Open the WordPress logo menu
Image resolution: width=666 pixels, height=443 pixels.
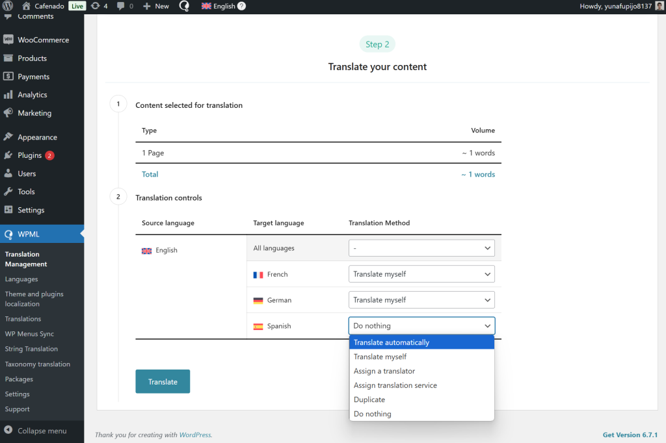[x=7, y=6]
